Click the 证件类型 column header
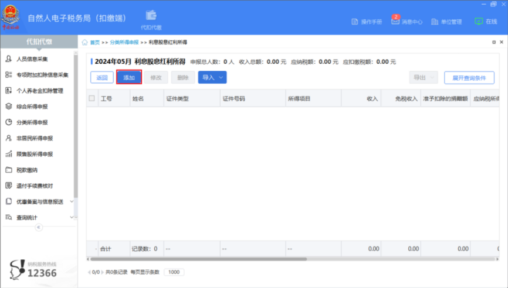Image resolution: width=508 pixels, height=288 pixels. point(192,98)
